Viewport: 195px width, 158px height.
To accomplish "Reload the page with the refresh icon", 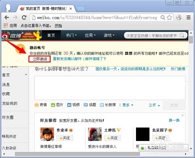I will point(24,18).
